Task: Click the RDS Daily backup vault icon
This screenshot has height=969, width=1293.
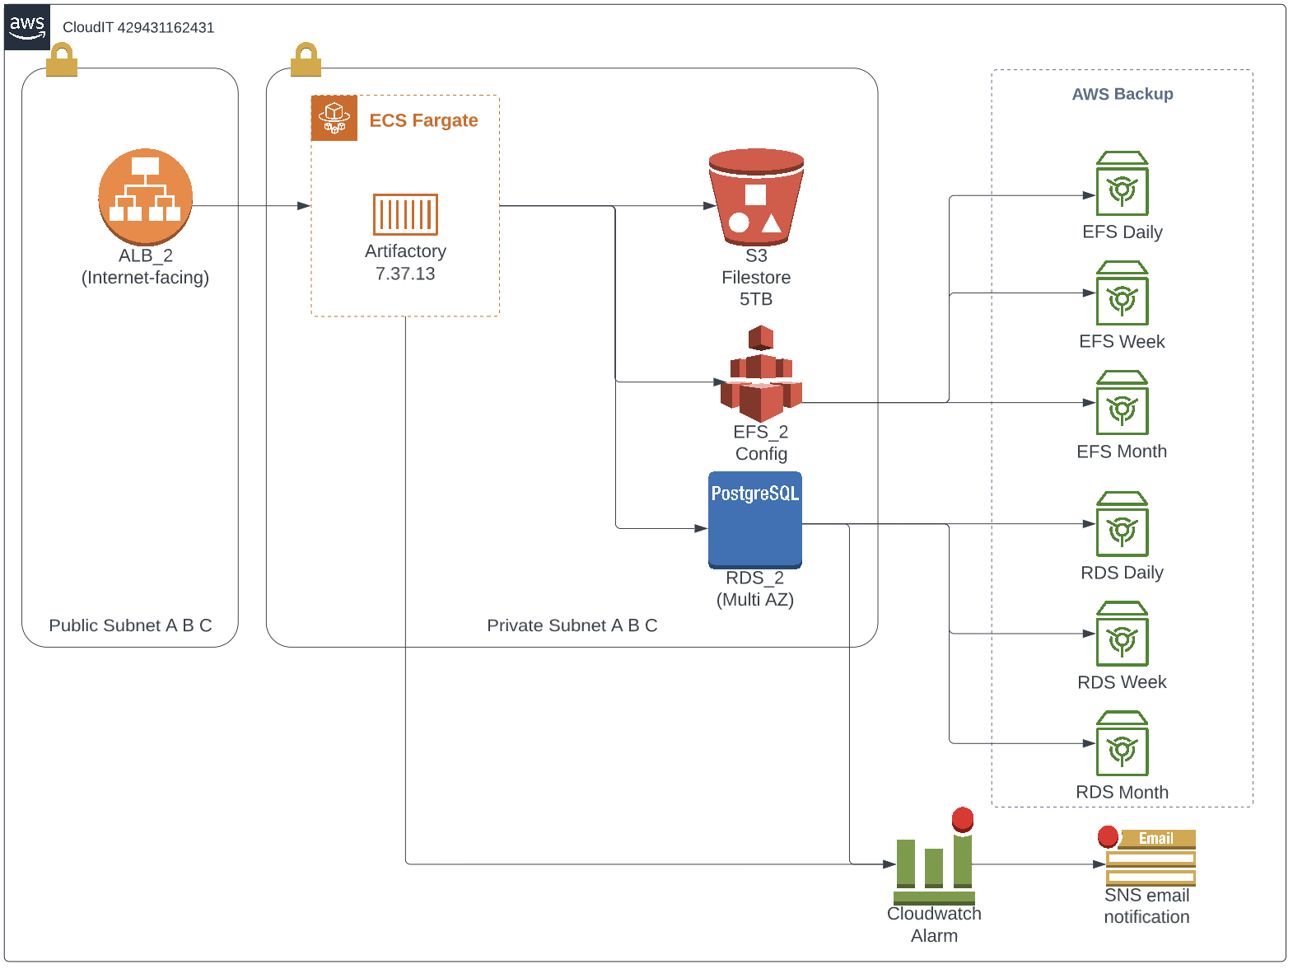Action: [1122, 524]
